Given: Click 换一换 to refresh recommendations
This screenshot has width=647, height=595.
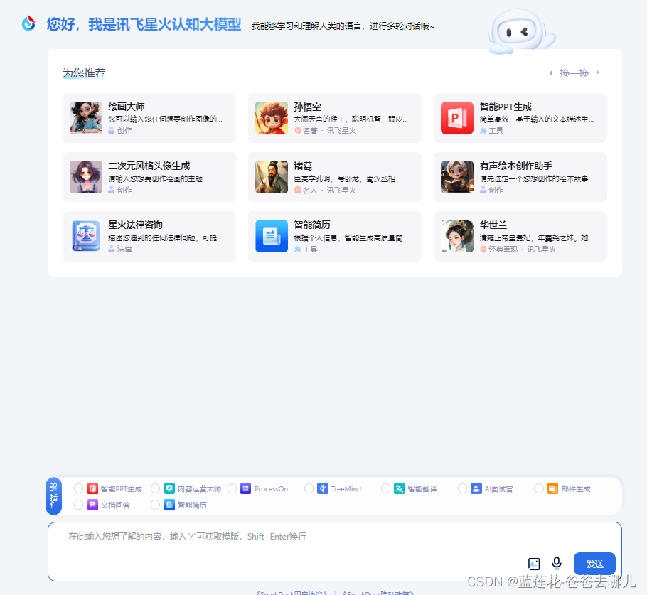Looking at the screenshot, I should [x=574, y=73].
